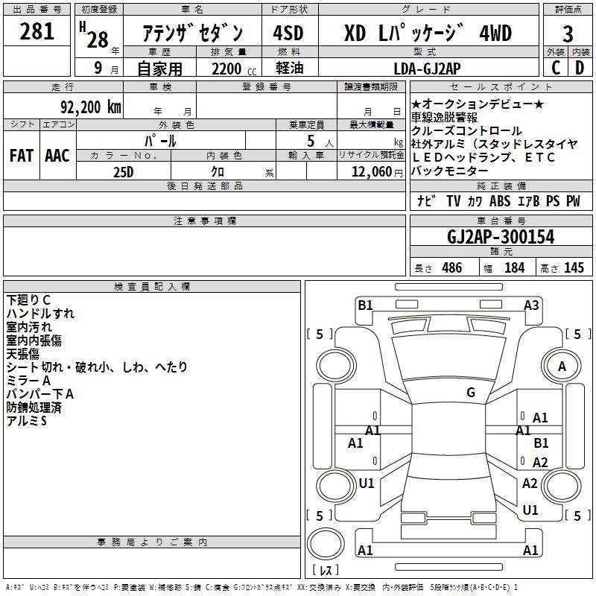Click the width value '184'
Image resolution: width=596 pixels, height=596 pixels.
tap(514, 267)
